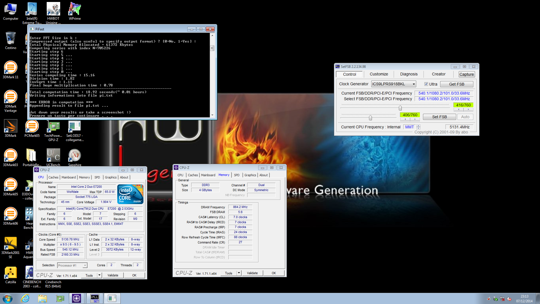
Task: Launch the 3DMark05 desktop shortcut
Action: click(11, 187)
